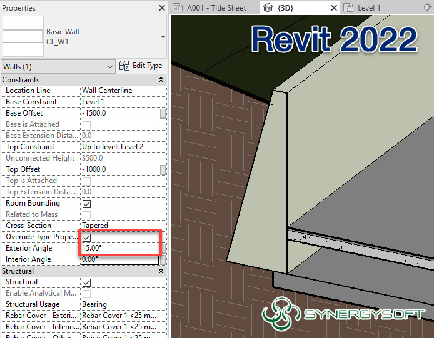Close the {3D} view tab

[334, 8]
